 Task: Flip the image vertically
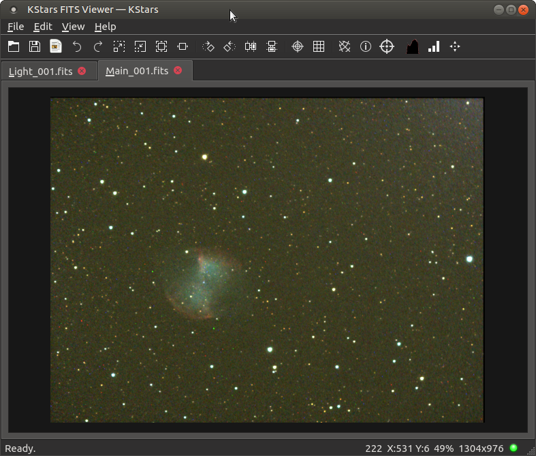click(x=272, y=46)
